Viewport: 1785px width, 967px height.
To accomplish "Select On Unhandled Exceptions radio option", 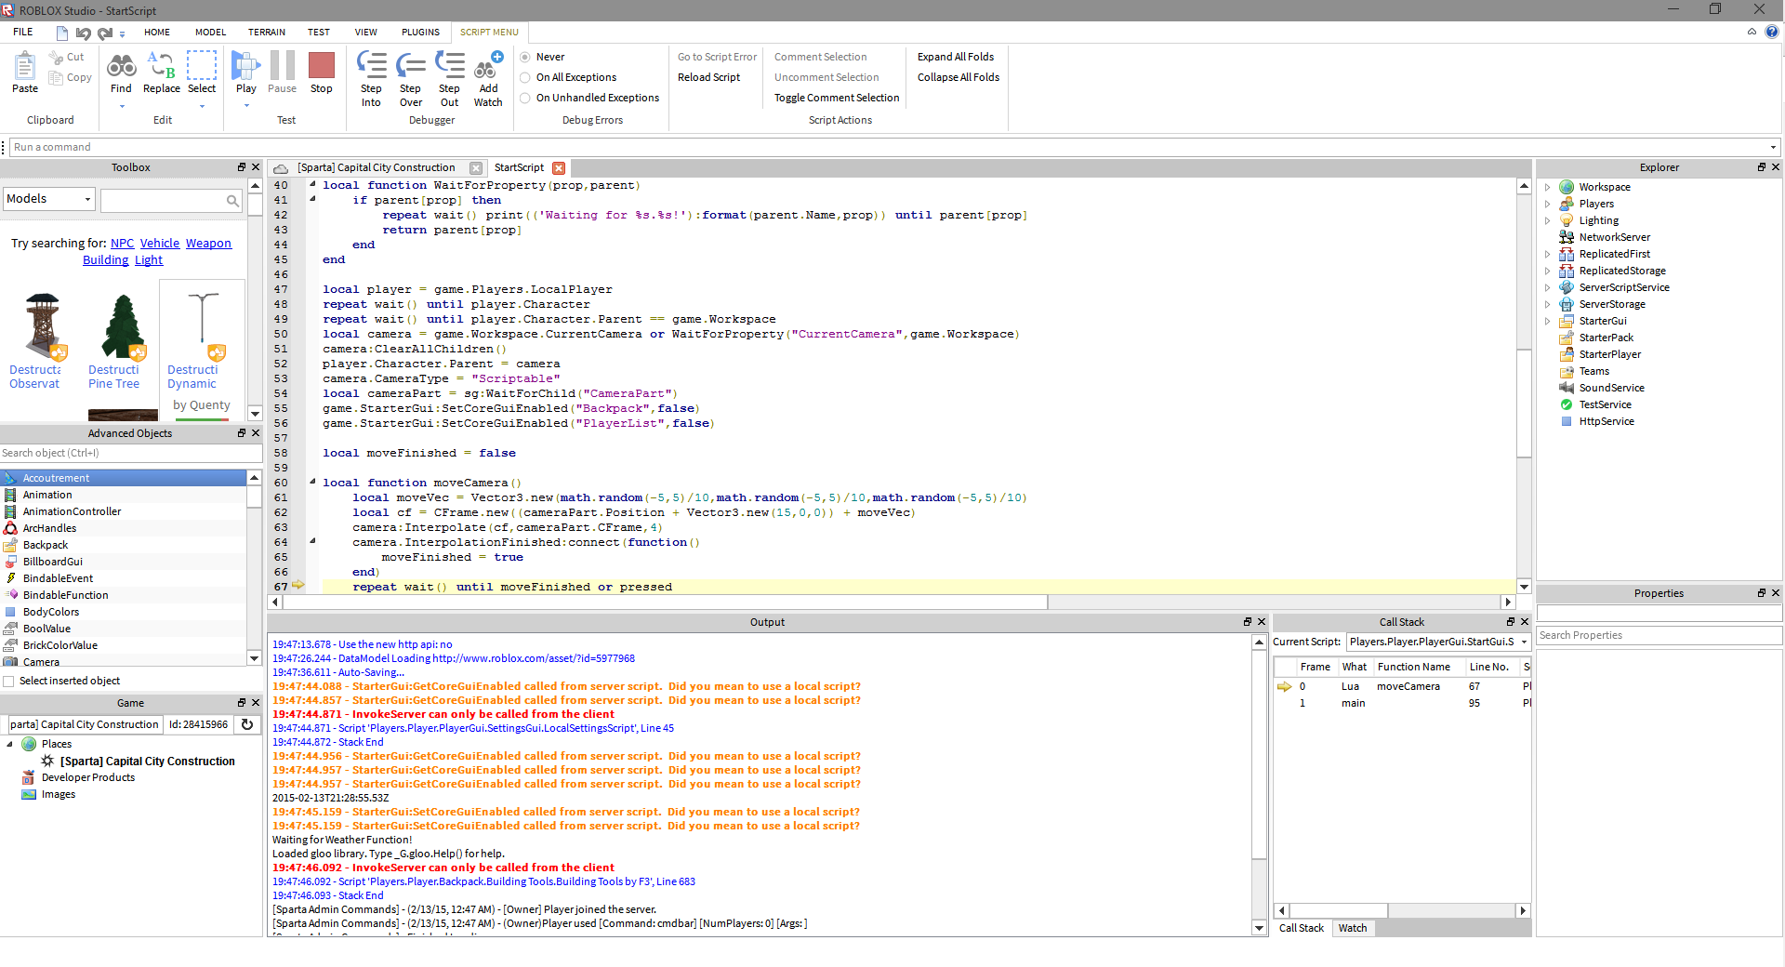I will 525,98.
